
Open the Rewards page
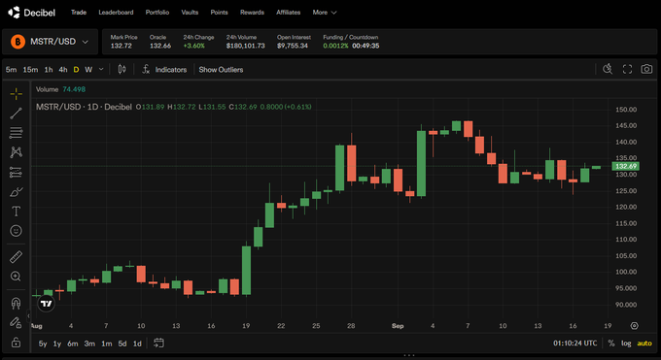252,13
